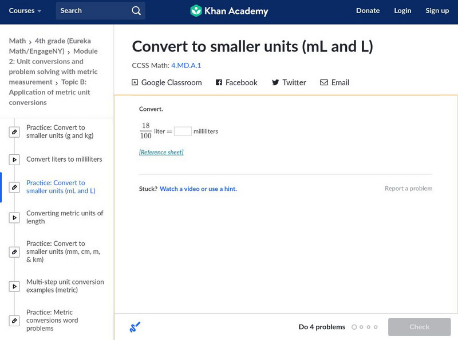Open the Reference sheet link
The image size is (458, 340).
tap(161, 153)
